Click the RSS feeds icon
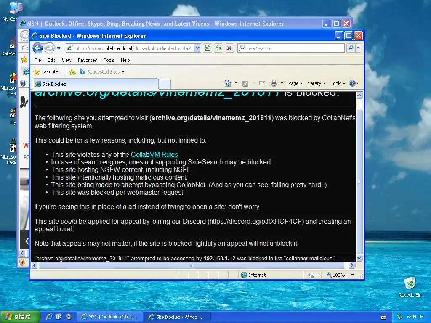Screen dimensions: 431x323 245,84
